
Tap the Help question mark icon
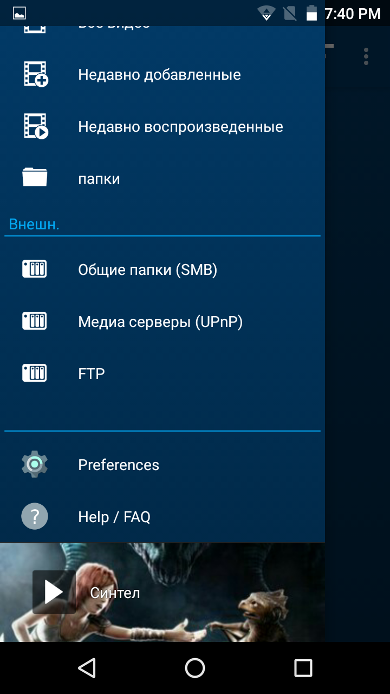pos(35,516)
